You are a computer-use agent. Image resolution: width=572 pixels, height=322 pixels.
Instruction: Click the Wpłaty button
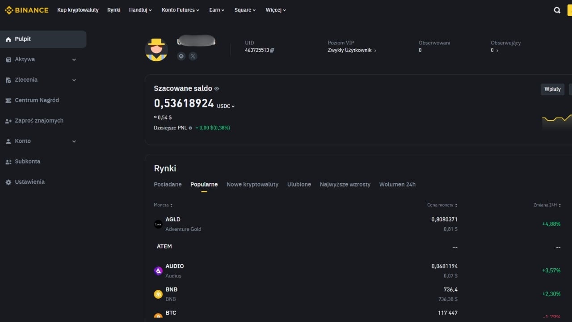click(552, 89)
